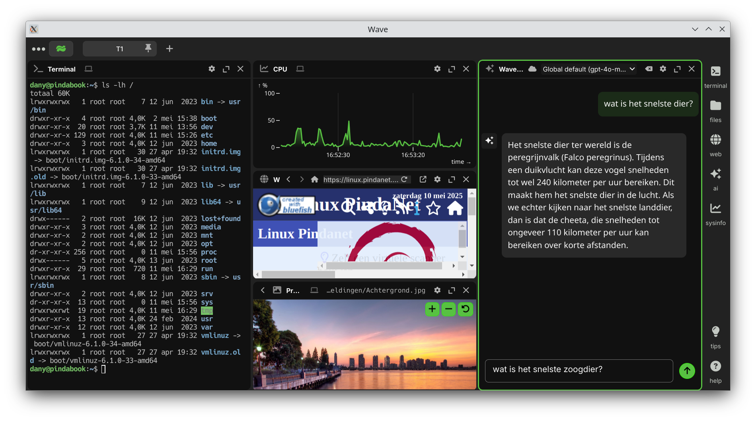Image resolution: width=756 pixels, height=421 pixels.
Task: Click the 16:52:30 time label on CPU chart
Action: (338, 155)
